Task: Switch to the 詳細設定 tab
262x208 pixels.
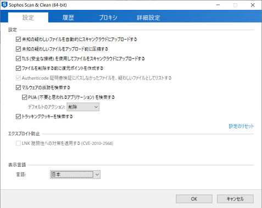Action: tap(148, 18)
